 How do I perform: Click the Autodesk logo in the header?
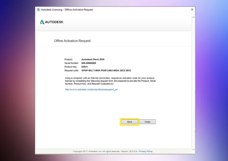click(x=52, y=22)
